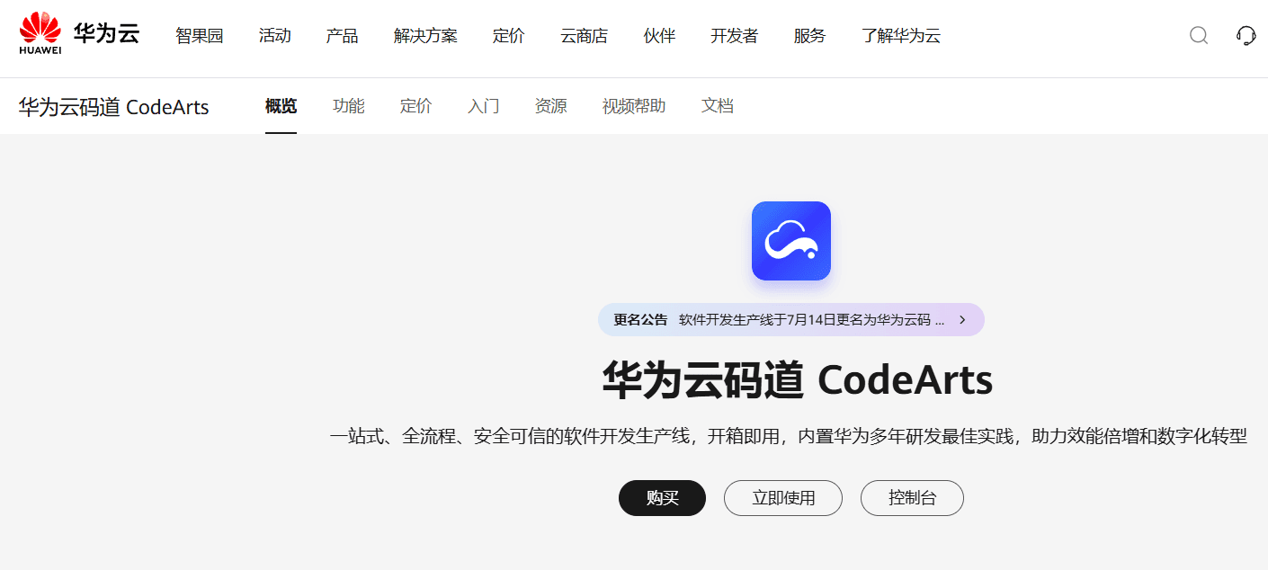Switch to the 资源 tab

550,106
